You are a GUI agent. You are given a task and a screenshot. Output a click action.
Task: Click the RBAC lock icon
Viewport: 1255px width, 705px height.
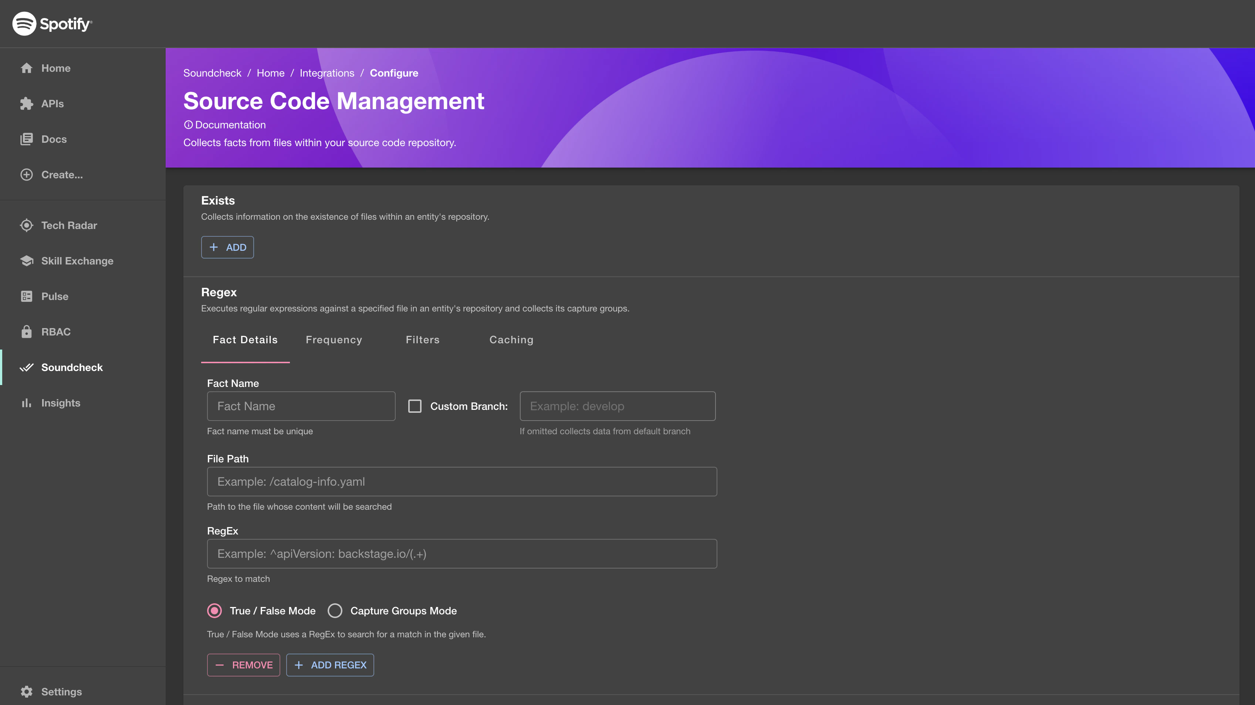click(26, 332)
